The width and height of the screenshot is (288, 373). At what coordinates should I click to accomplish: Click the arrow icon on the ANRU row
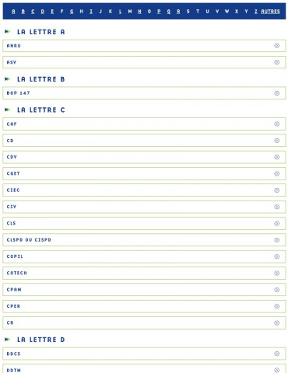pyautogui.click(x=276, y=46)
